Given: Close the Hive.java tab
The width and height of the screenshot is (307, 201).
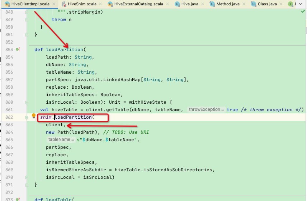Looking at the screenshot, I should pos(203,4).
